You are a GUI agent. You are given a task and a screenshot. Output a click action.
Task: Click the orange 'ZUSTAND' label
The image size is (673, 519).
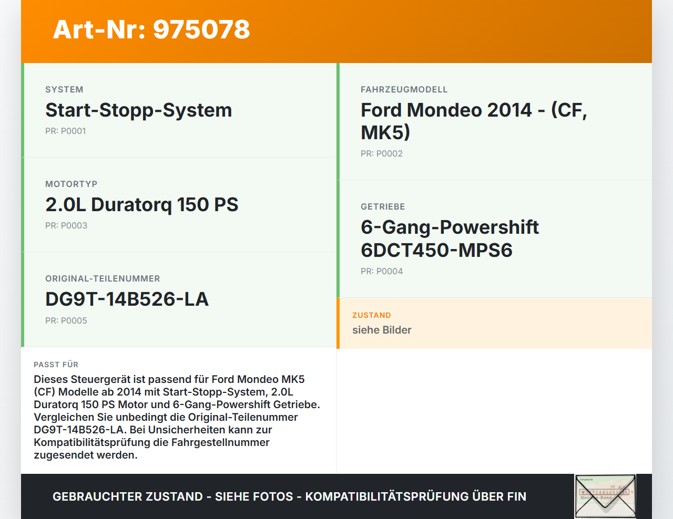[x=372, y=315]
